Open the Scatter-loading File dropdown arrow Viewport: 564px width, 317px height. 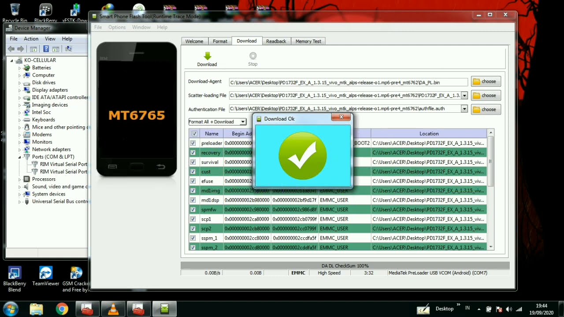tap(464, 96)
